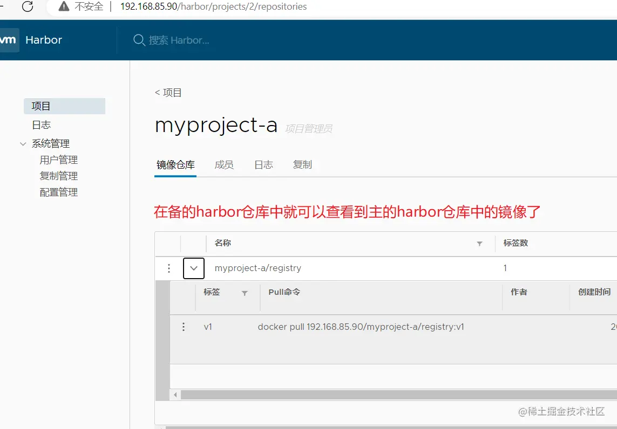617x429 pixels.
Task: Click the browser reload icon
Action: coord(28,6)
